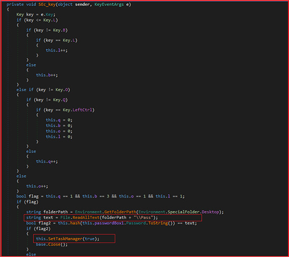289x257 pixels.
Task: Click the Key.Q comparison token
Action: [x=59, y=100]
